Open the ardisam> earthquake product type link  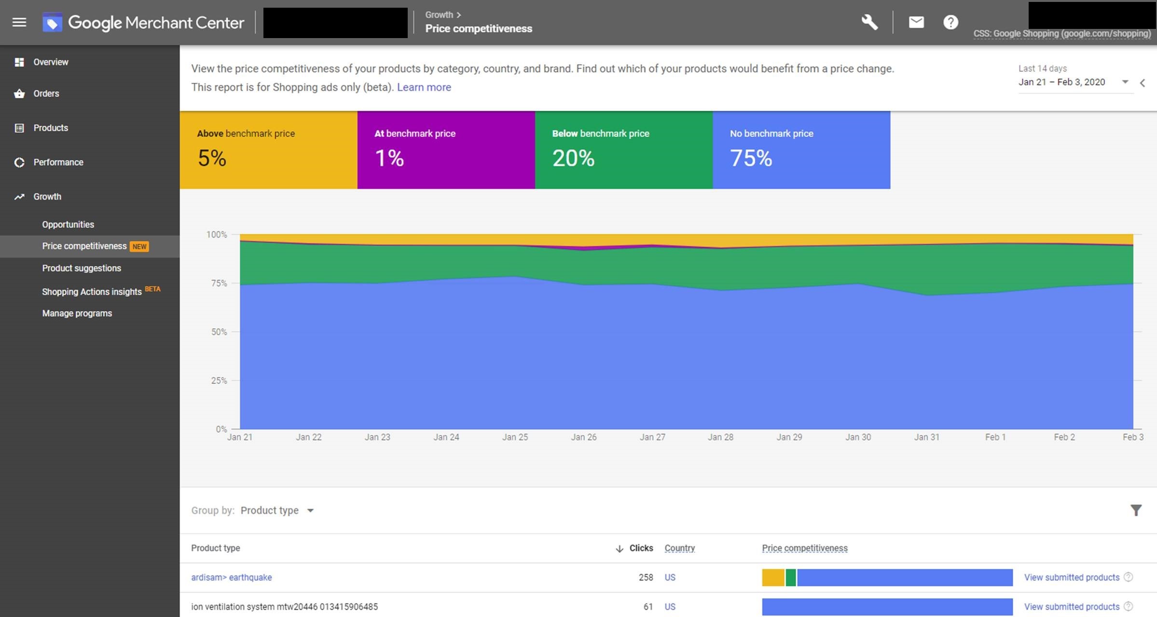(x=232, y=577)
